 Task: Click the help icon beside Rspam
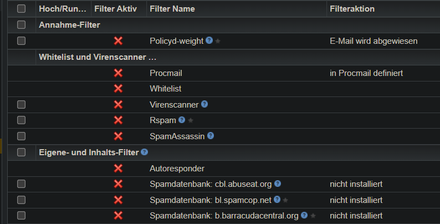click(x=181, y=120)
